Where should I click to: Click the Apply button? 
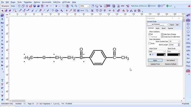click(155, 60)
